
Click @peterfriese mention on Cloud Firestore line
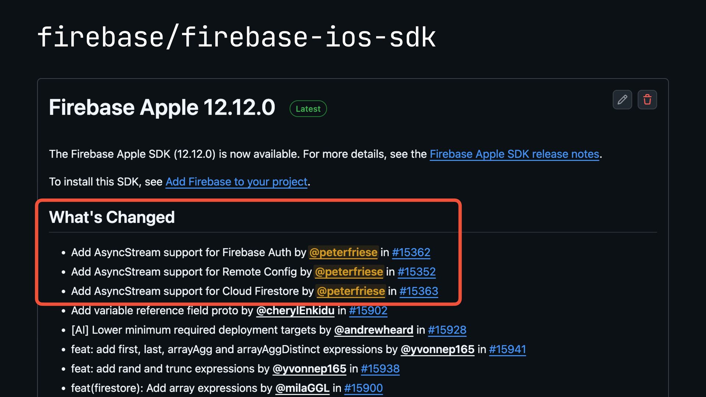[x=351, y=291]
